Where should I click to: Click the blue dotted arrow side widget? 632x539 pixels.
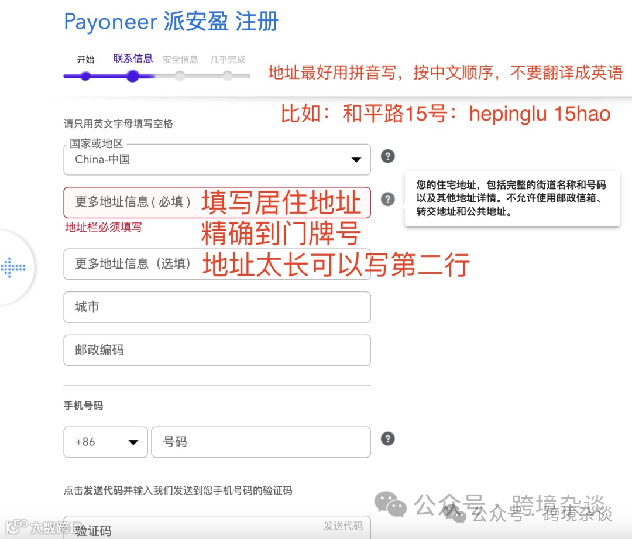click(13, 267)
